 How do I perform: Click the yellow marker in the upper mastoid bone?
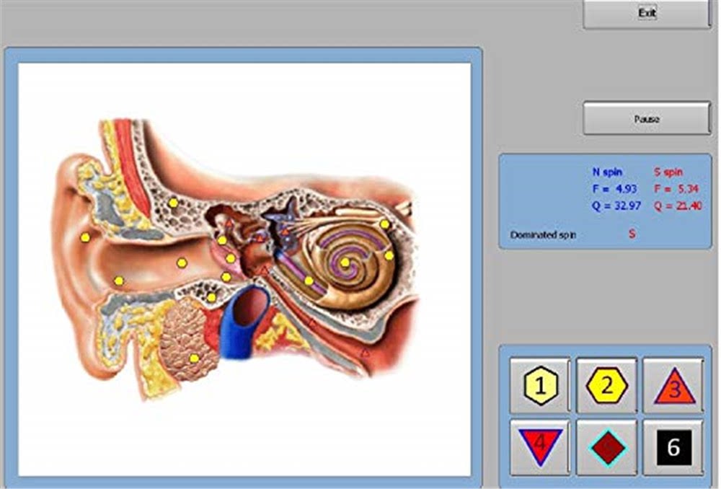pos(173,203)
